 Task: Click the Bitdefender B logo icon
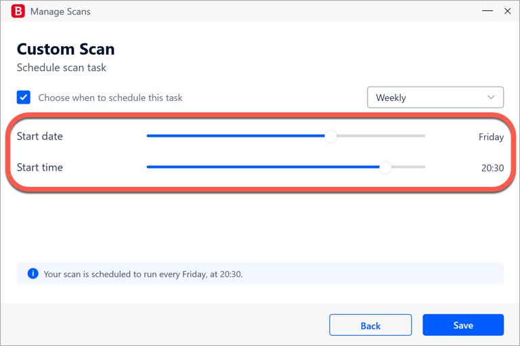(18, 12)
